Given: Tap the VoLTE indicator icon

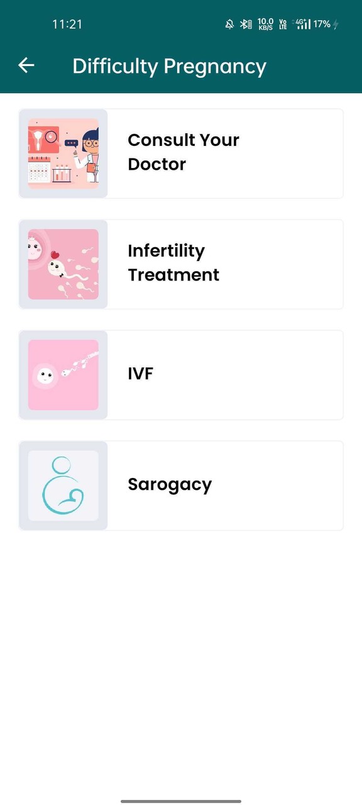Looking at the screenshot, I should pos(283,24).
